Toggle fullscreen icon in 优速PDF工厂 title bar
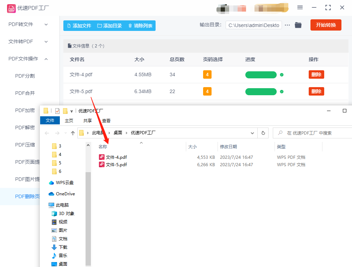 coord(328,8)
